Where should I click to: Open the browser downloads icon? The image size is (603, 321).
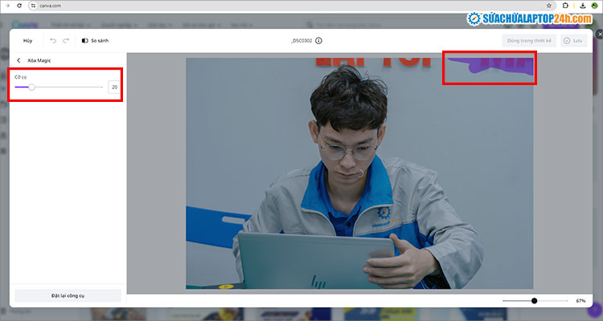pyautogui.click(x=581, y=6)
